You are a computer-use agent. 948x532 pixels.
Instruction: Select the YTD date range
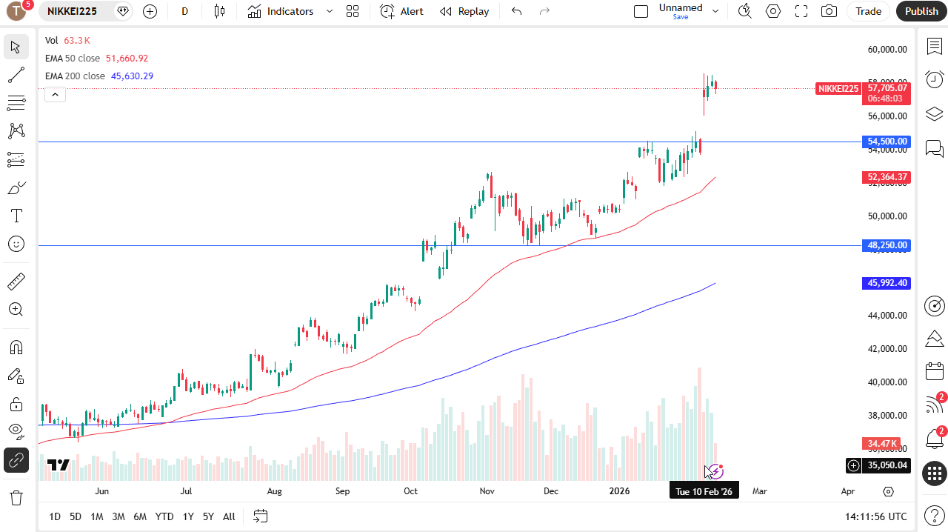pos(164,516)
